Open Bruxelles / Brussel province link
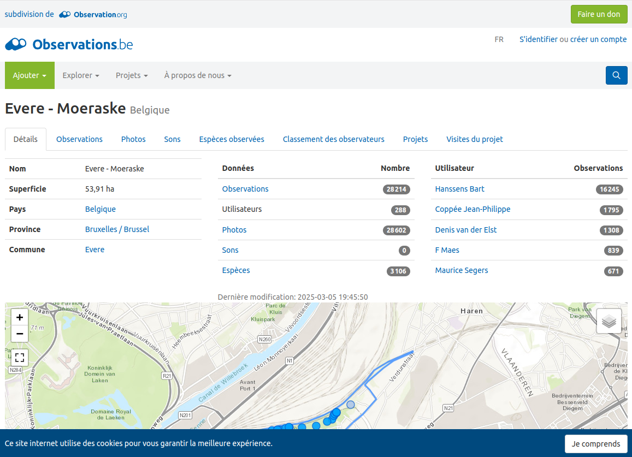Image resolution: width=632 pixels, height=457 pixels. point(117,229)
